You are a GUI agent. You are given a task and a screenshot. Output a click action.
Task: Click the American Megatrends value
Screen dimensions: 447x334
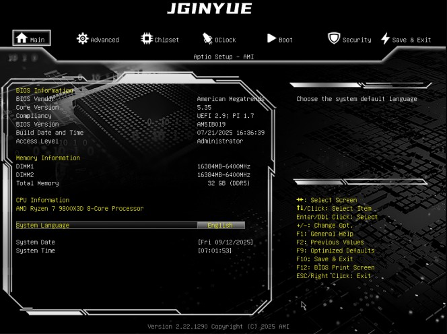pos(231,99)
